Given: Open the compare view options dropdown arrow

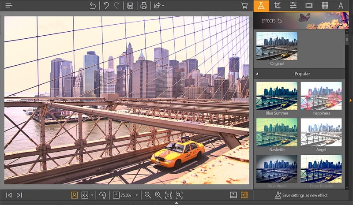Looking at the screenshot, I should [x=92, y=195].
